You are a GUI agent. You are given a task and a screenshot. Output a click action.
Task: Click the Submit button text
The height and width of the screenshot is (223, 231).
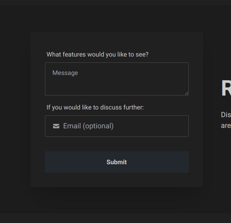coord(117,162)
